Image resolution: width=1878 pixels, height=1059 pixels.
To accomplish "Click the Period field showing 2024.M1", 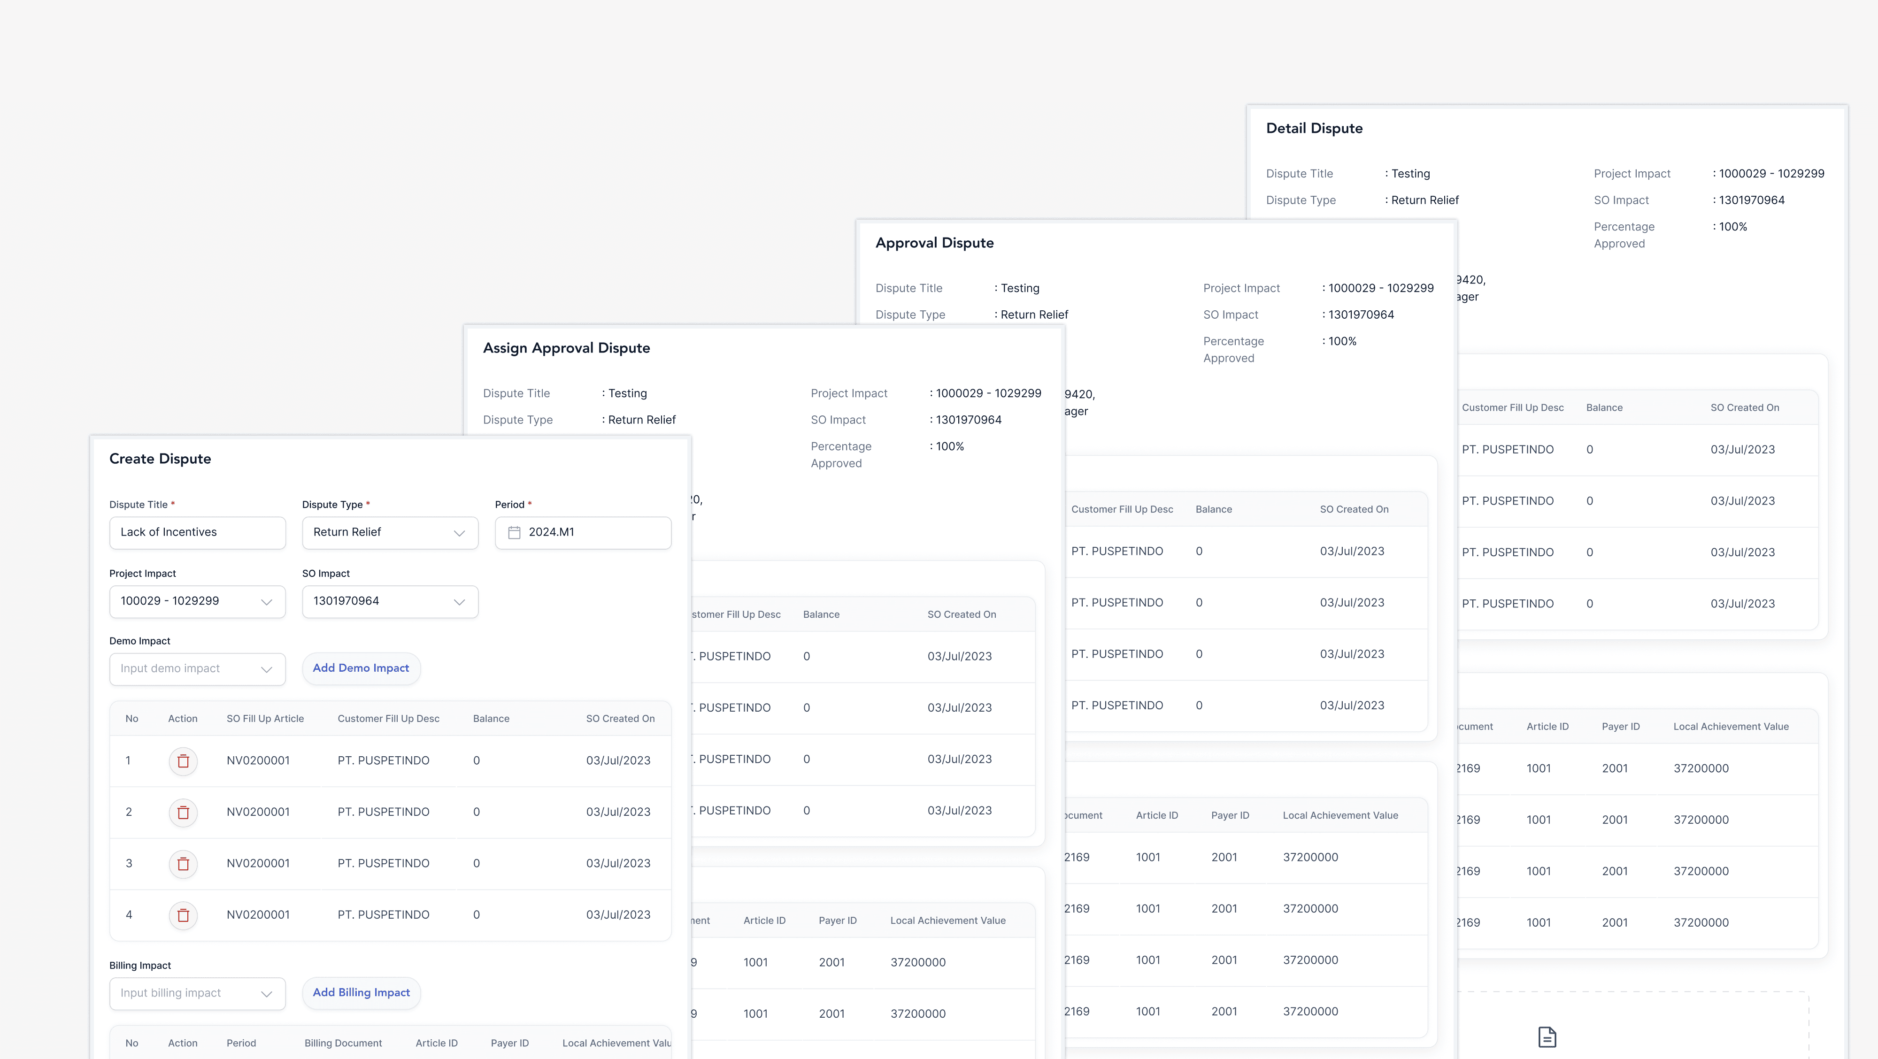I will click(583, 533).
